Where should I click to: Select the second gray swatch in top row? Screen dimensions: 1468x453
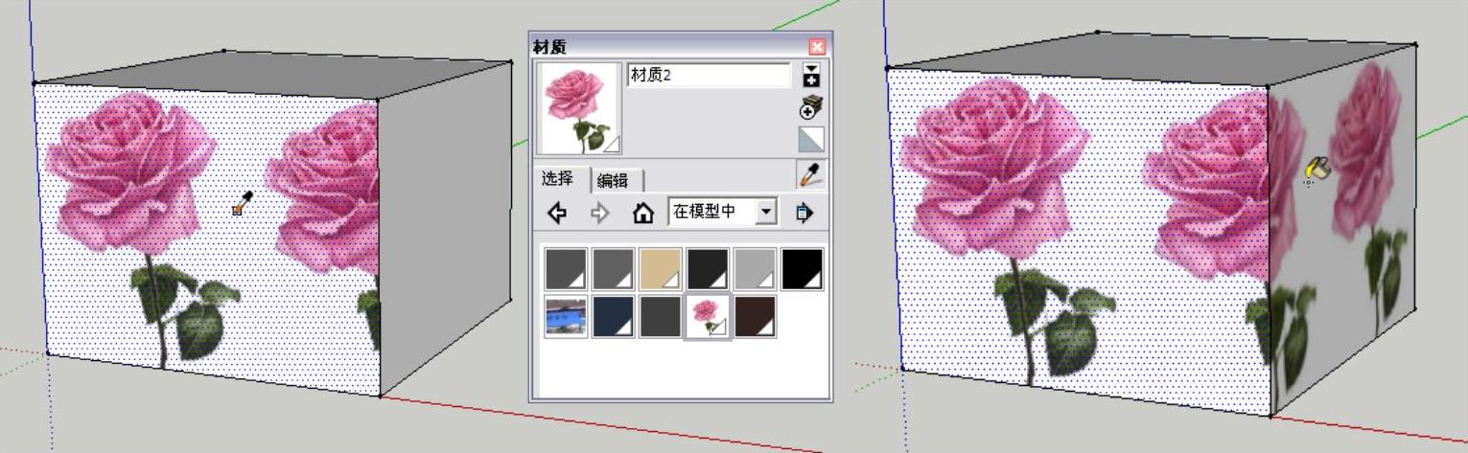[613, 269]
